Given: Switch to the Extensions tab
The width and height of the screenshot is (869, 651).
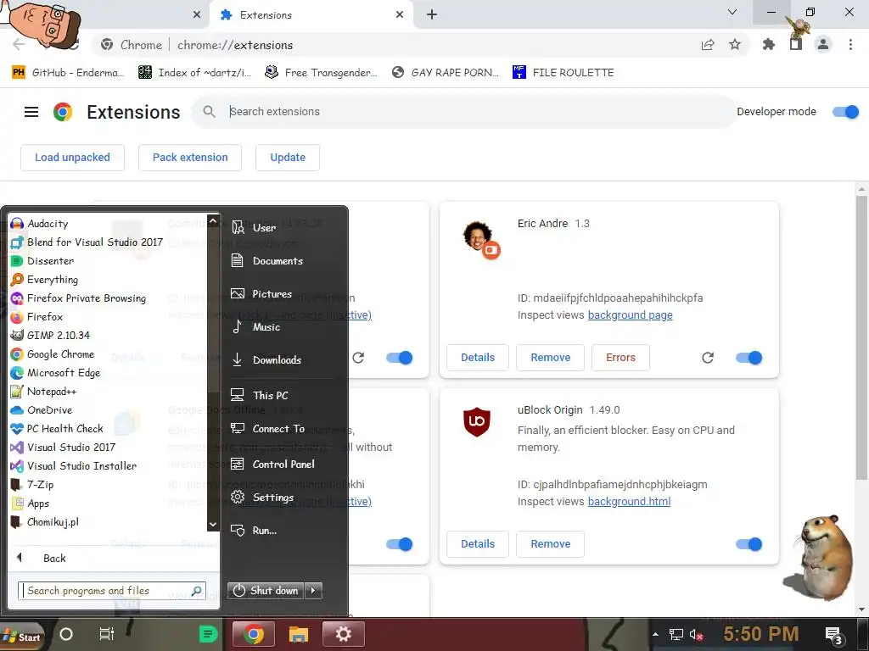Looking at the screenshot, I should (x=311, y=15).
